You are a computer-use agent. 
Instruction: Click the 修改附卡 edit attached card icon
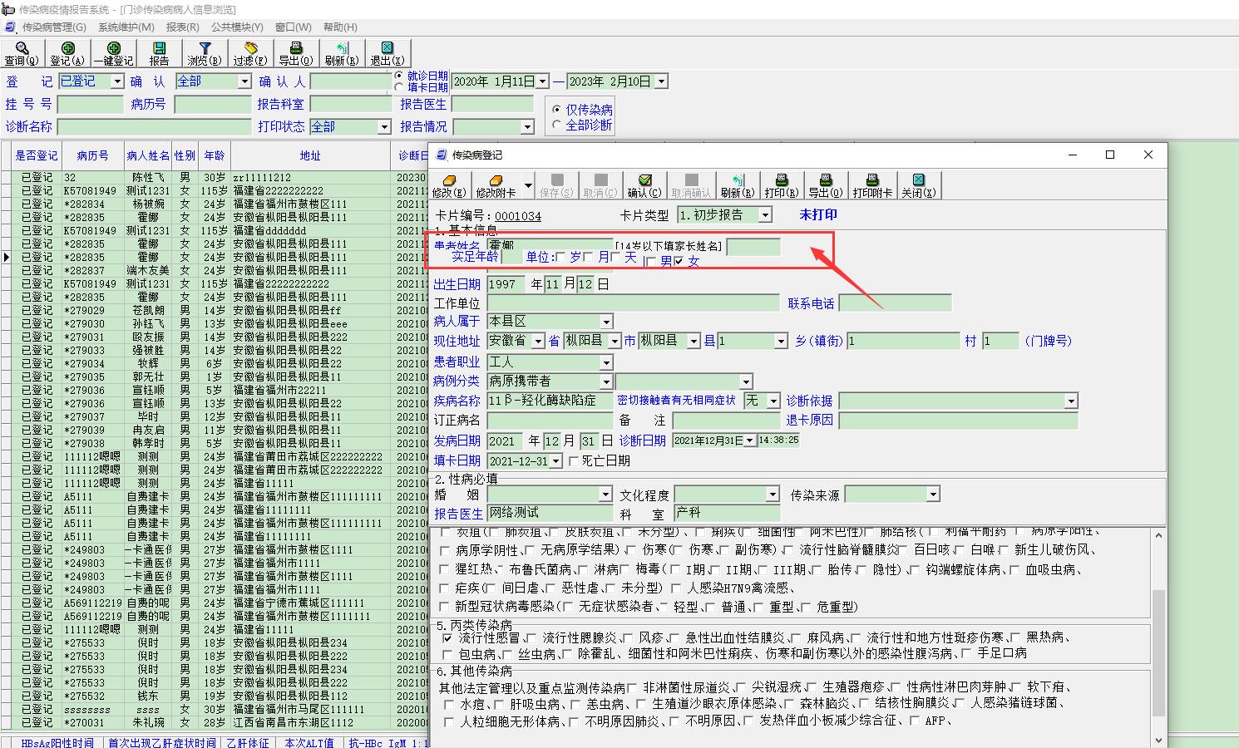point(496,180)
